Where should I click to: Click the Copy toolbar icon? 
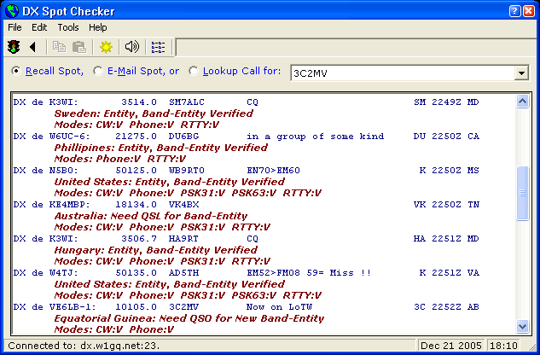pyautogui.click(x=59, y=47)
